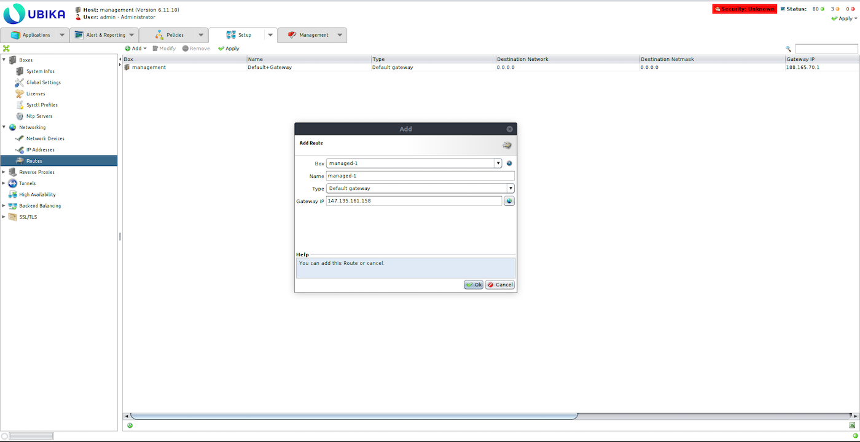The width and height of the screenshot is (860, 442).
Task: Click the Gateway IP input field
Action: [x=413, y=201]
